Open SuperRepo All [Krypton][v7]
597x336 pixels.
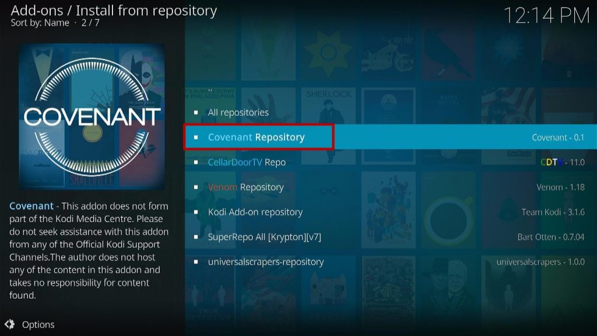coord(391,237)
